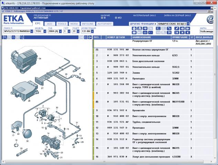Viewport: 218px width, 165px height.
Task: Open the ПОДГР subgroup dropdown showing 31
Action: coord(78,31)
